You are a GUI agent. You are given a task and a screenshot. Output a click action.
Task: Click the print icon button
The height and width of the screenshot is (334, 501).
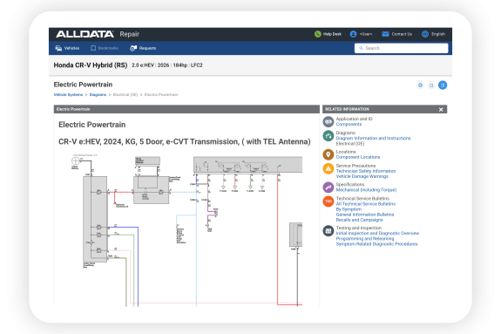pyautogui.click(x=420, y=85)
